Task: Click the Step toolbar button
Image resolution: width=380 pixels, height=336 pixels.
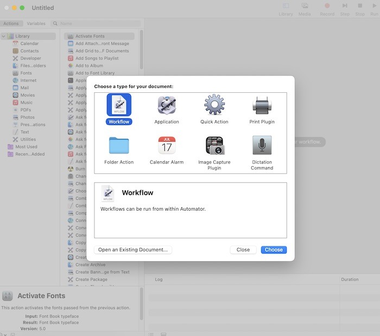Action: 345,9
